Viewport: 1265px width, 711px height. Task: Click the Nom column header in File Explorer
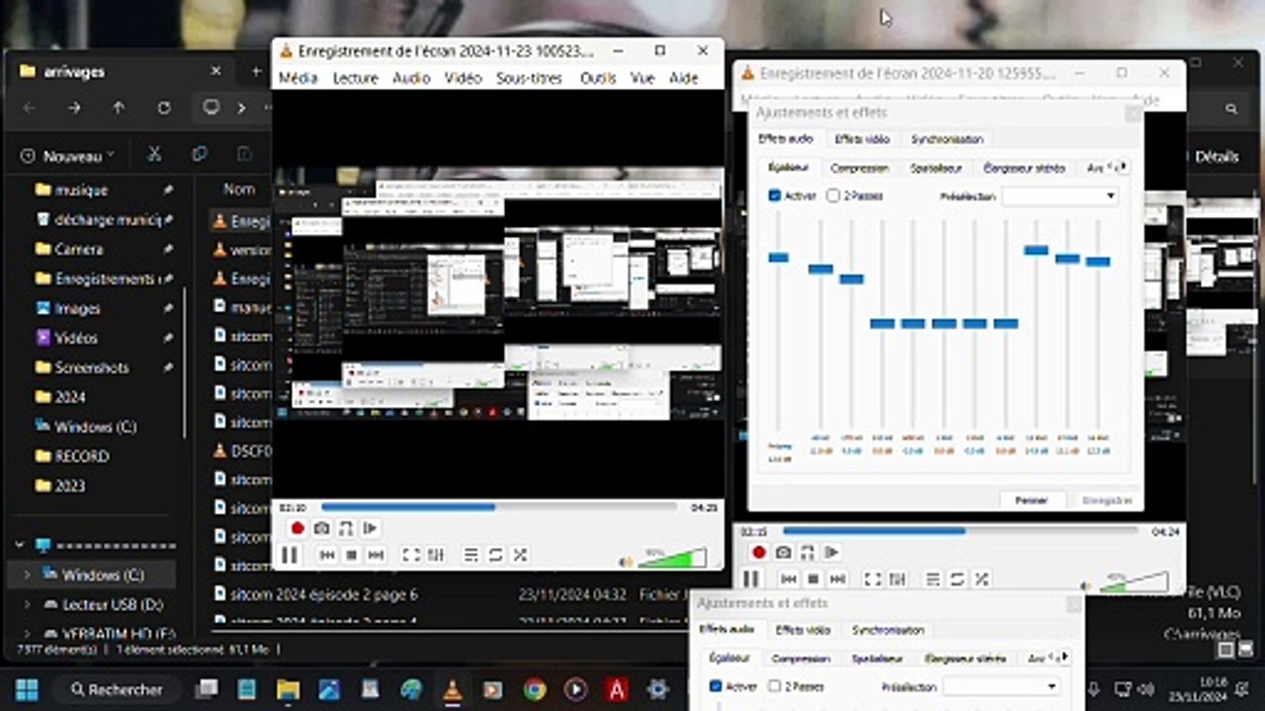239,189
